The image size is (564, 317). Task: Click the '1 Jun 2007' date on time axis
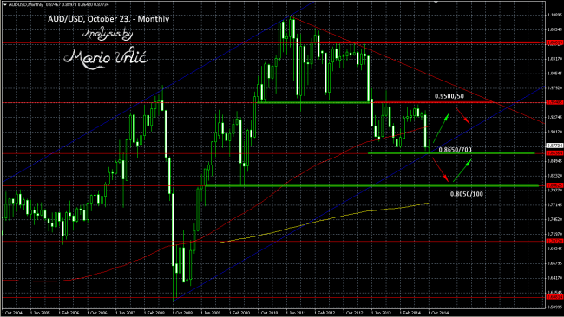click(125, 313)
